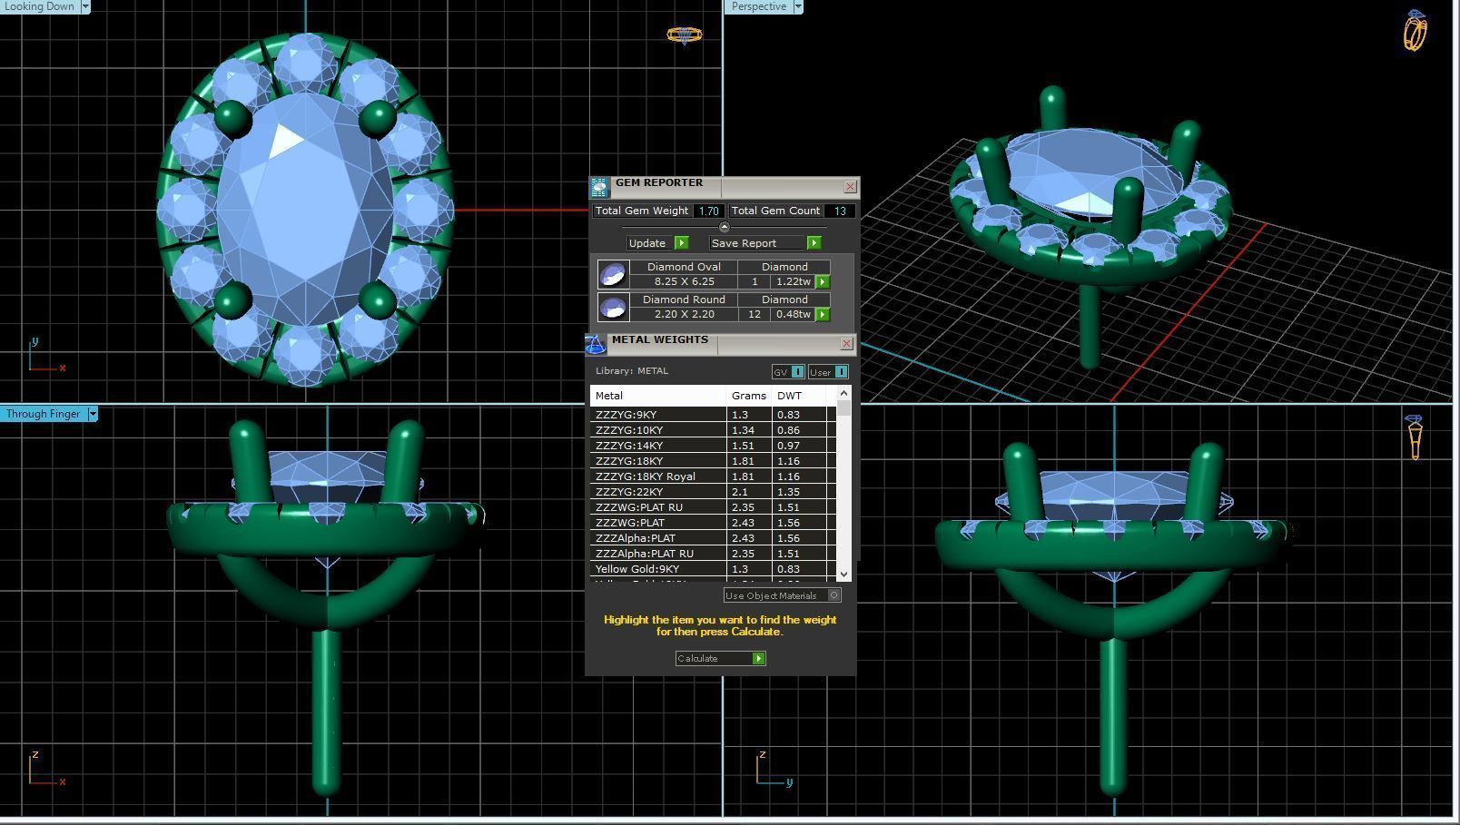Viewport: 1460px width, 825px height.
Task: Click the Diamond Oval label
Action: click(x=684, y=267)
